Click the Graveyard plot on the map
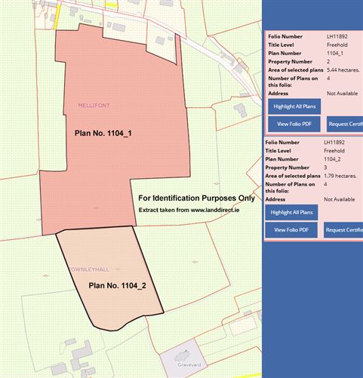Viewport: 363px width, 378px height. [183, 357]
